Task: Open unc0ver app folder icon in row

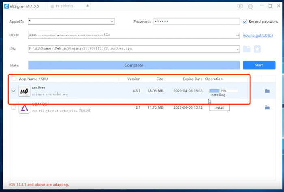Action: coord(267,91)
